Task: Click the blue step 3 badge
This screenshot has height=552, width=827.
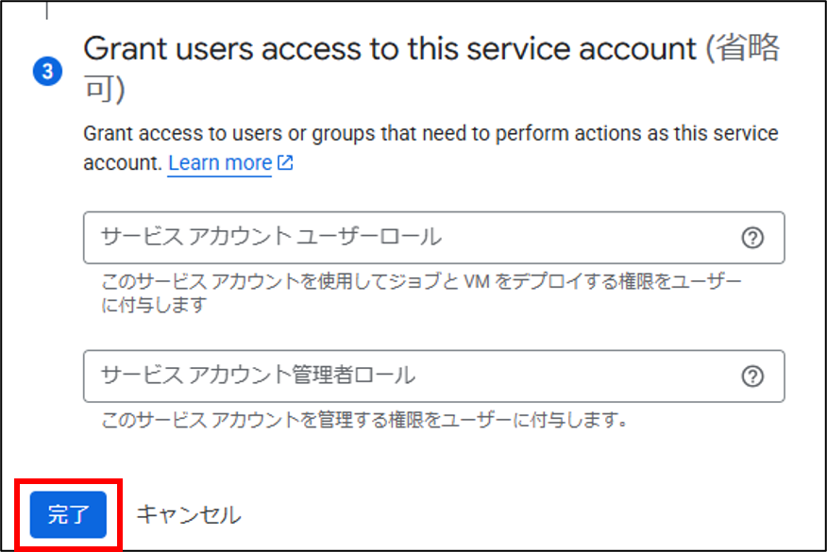Action: (x=47, y=71)
